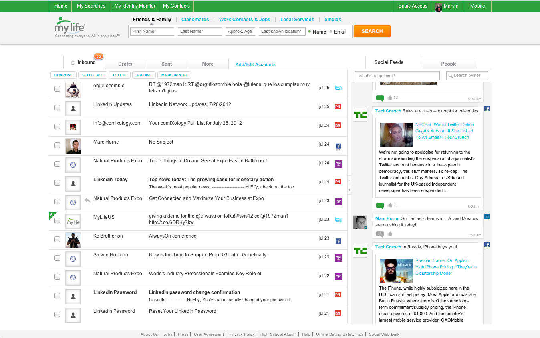540x338 pixels.
Task: Open the NBCFail TechCrunch article link
Action: pyautogui.click(x=445, y=131)
